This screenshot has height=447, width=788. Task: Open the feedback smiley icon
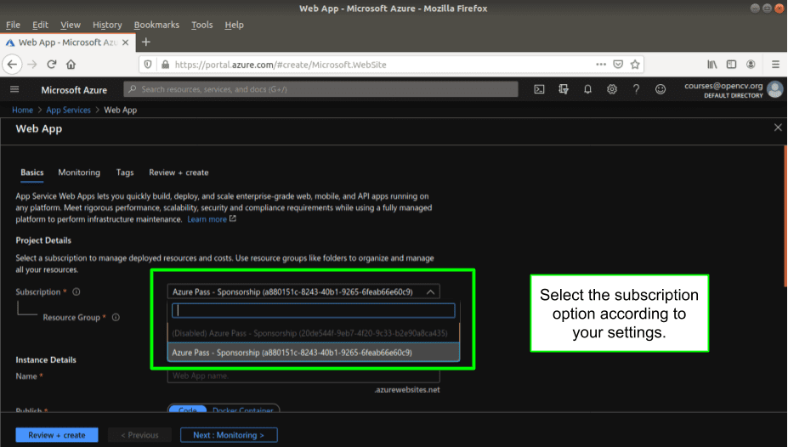coord(660,89)
